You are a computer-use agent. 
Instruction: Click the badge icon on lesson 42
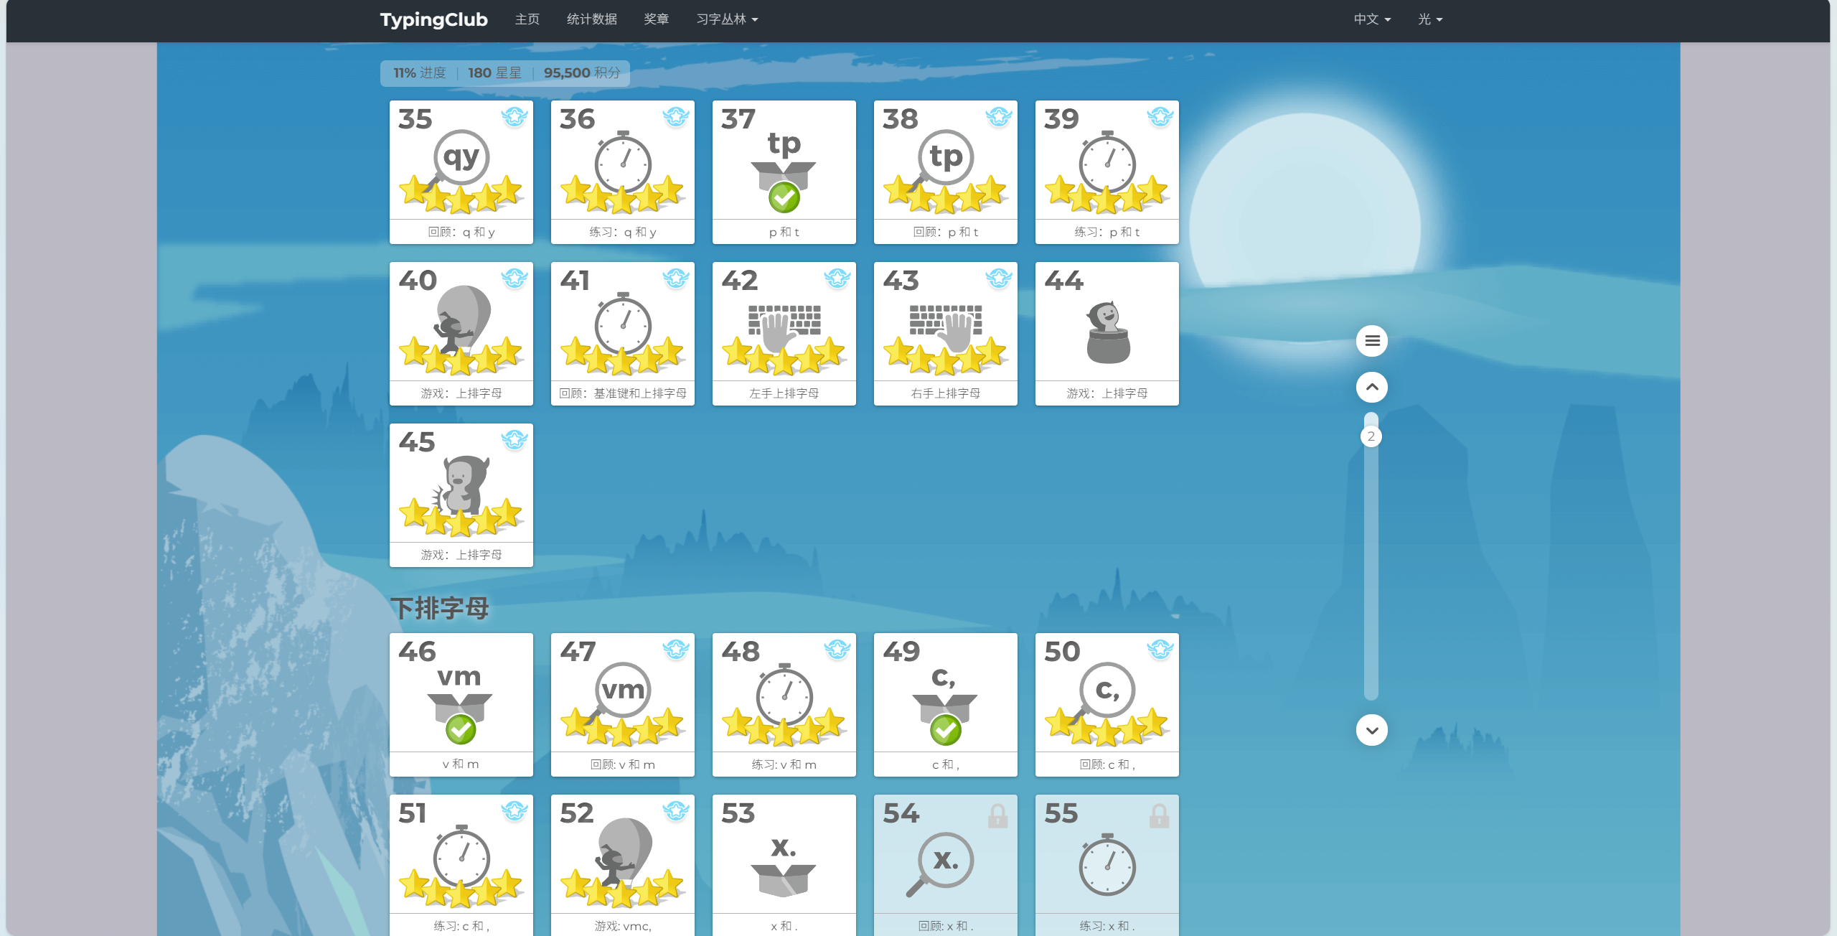click(837, 278)
